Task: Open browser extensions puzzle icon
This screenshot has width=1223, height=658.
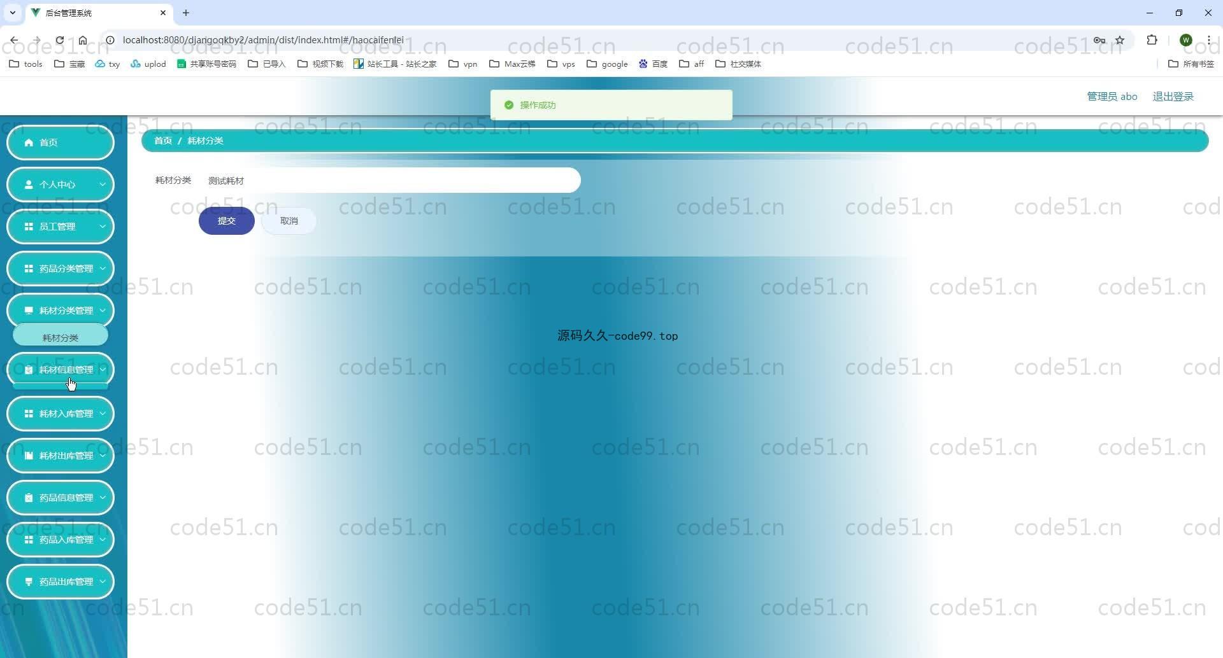Action: point(1152,40)
